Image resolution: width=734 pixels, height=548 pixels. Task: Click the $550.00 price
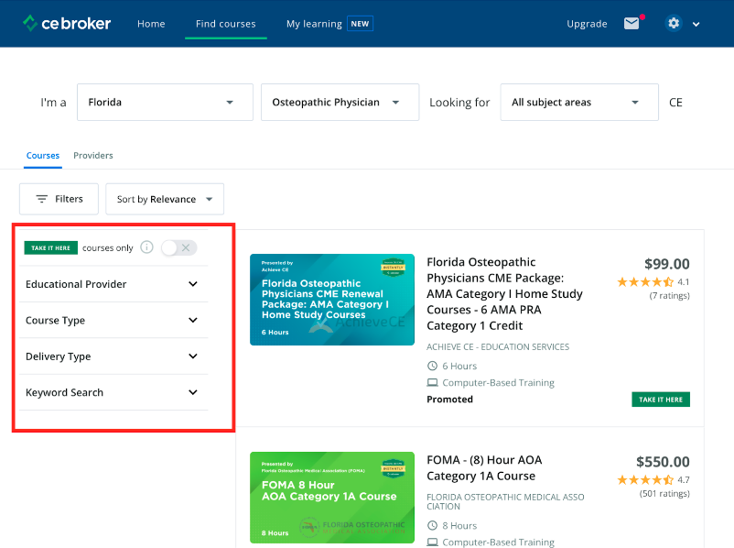pyautogui.click(x=663, y=462)
